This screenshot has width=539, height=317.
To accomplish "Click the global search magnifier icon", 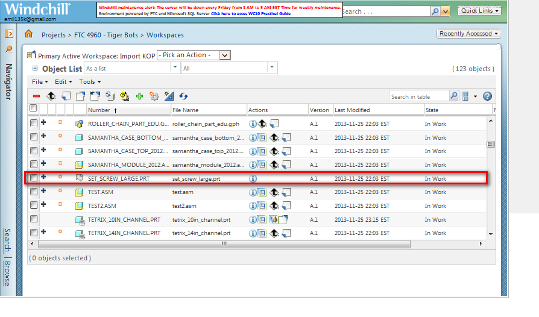I will 435,11.
